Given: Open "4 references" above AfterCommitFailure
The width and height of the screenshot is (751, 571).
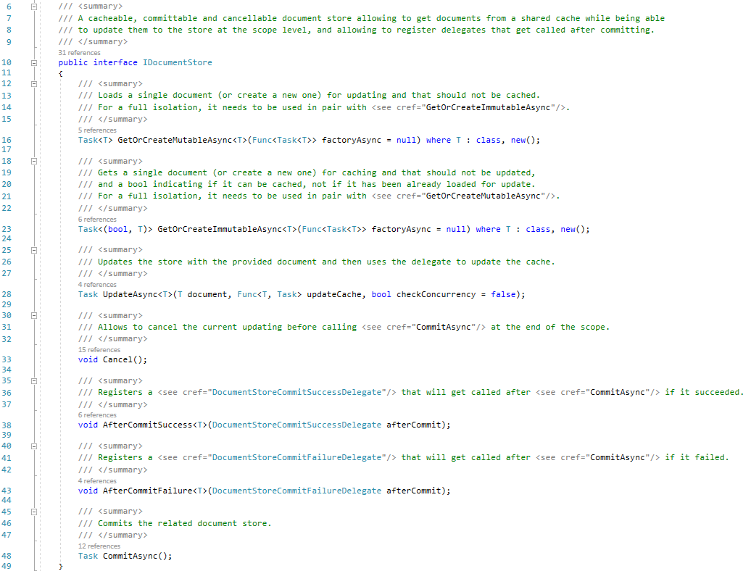Looking at the screenshot, I should pyautogui.click(x=97, y=481).
